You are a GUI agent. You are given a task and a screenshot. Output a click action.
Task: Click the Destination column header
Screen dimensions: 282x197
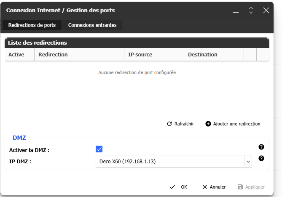click(203, 55)
